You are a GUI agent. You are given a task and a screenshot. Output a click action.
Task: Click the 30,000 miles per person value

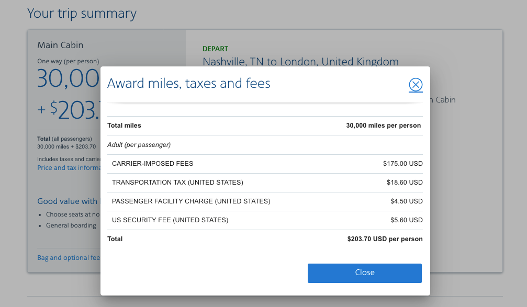[x=383, y=126]
